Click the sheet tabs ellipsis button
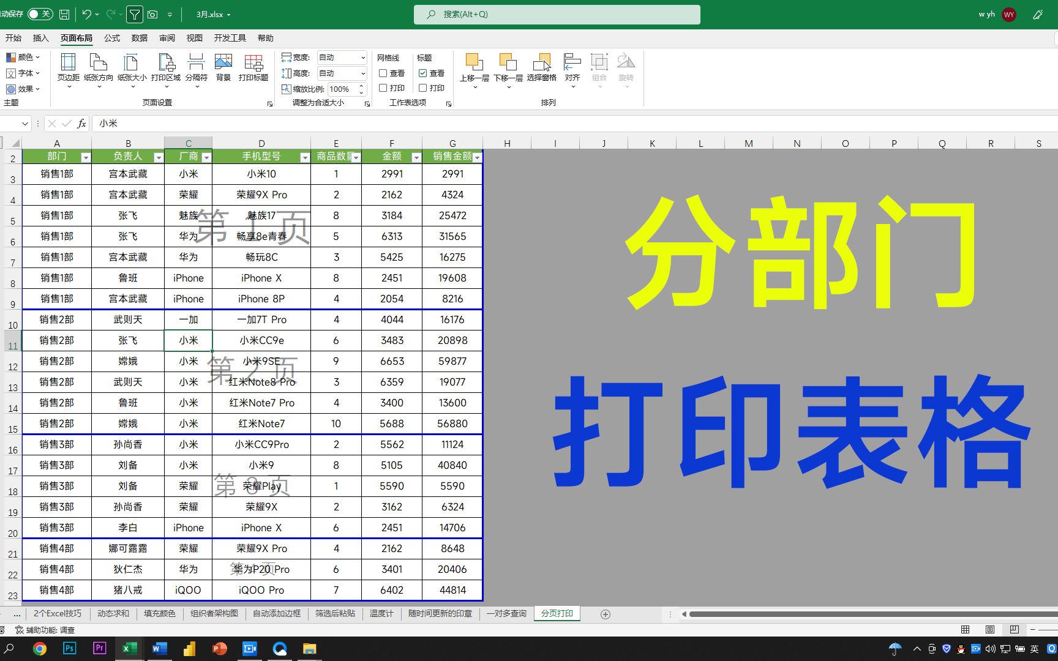The width and height of the screenshot is (1058, 661). 17,614
